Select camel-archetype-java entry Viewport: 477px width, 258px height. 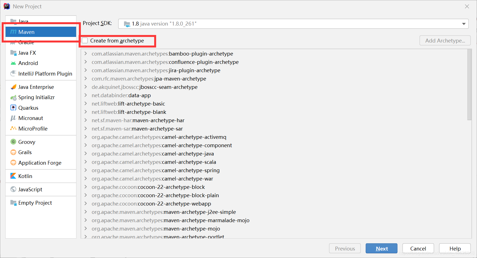point(153,154)
